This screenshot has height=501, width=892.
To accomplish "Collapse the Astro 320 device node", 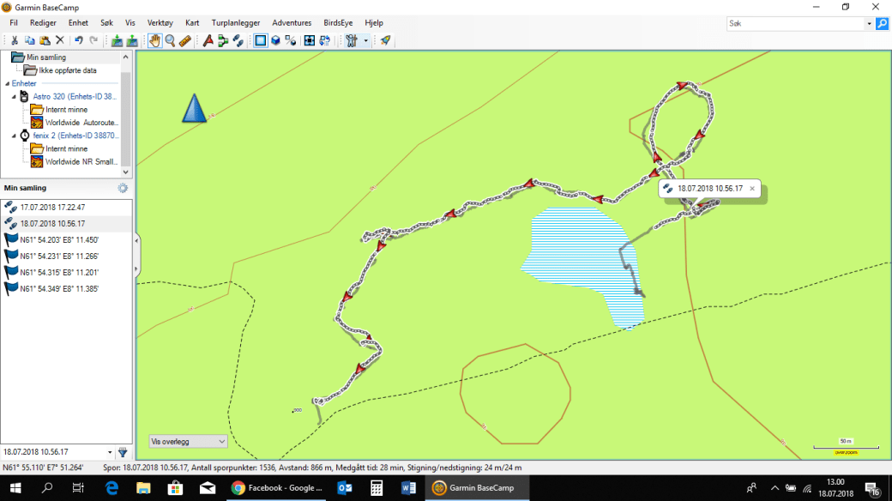I will tap(15, 97).
